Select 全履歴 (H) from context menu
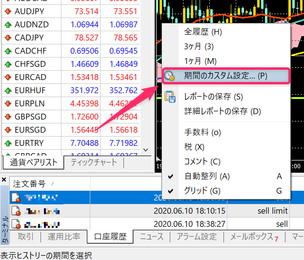This screenshot has height=260, width=304. [226, 32]
